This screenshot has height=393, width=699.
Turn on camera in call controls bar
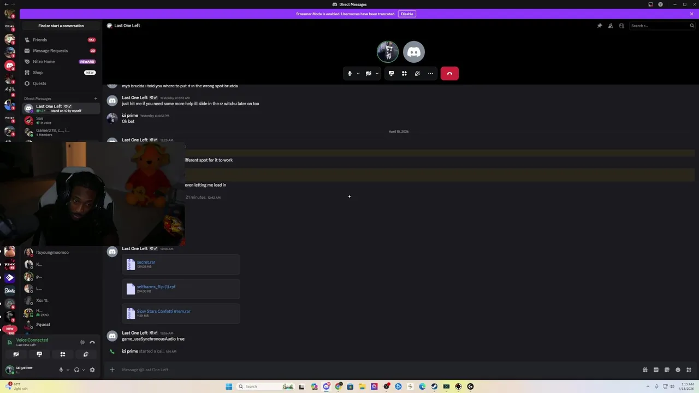coord(369,73)
